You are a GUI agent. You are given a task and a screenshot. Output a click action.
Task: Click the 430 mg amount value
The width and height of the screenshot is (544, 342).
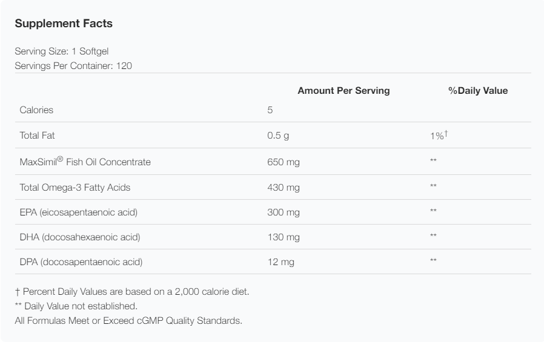[284, 188]
